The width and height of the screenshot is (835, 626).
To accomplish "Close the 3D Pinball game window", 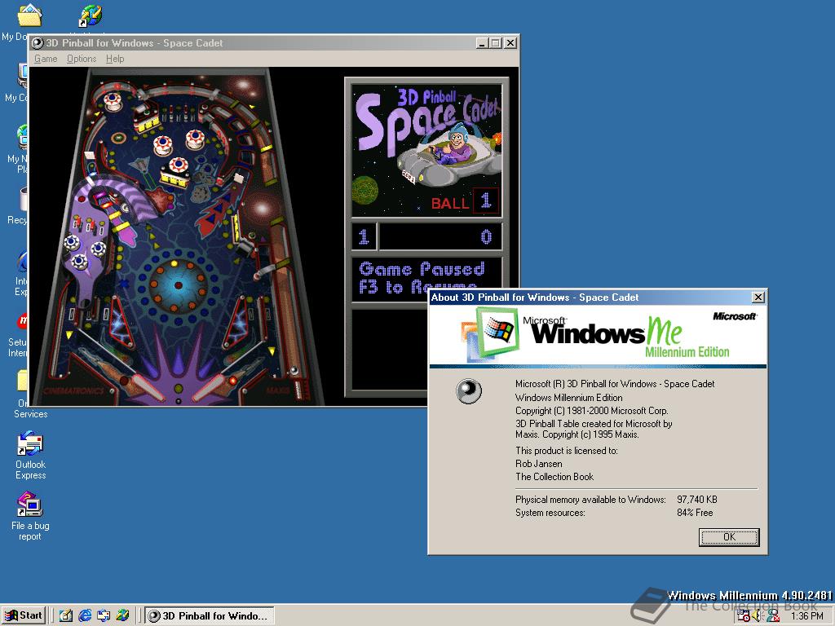I will [510, 43].
